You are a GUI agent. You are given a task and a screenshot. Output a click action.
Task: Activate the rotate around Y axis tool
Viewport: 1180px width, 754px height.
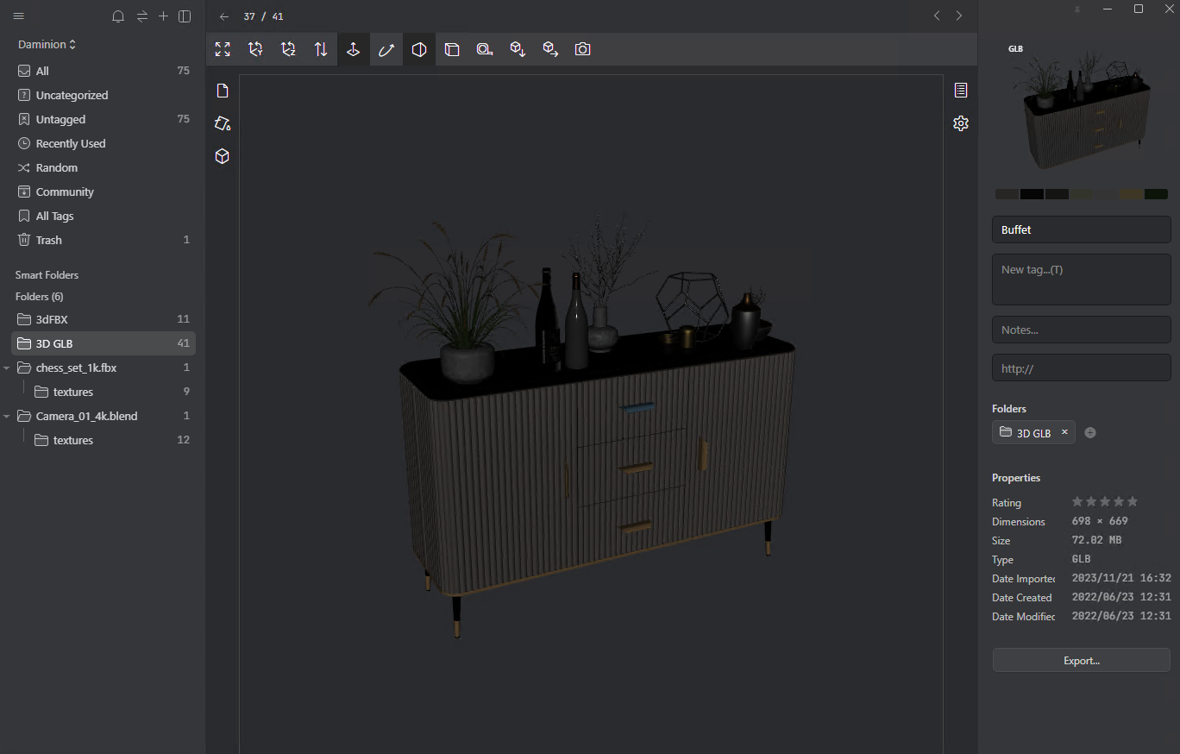coord(255,49)
